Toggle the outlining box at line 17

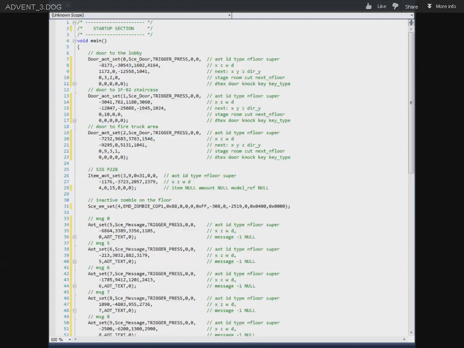click(x=75, y=121)
